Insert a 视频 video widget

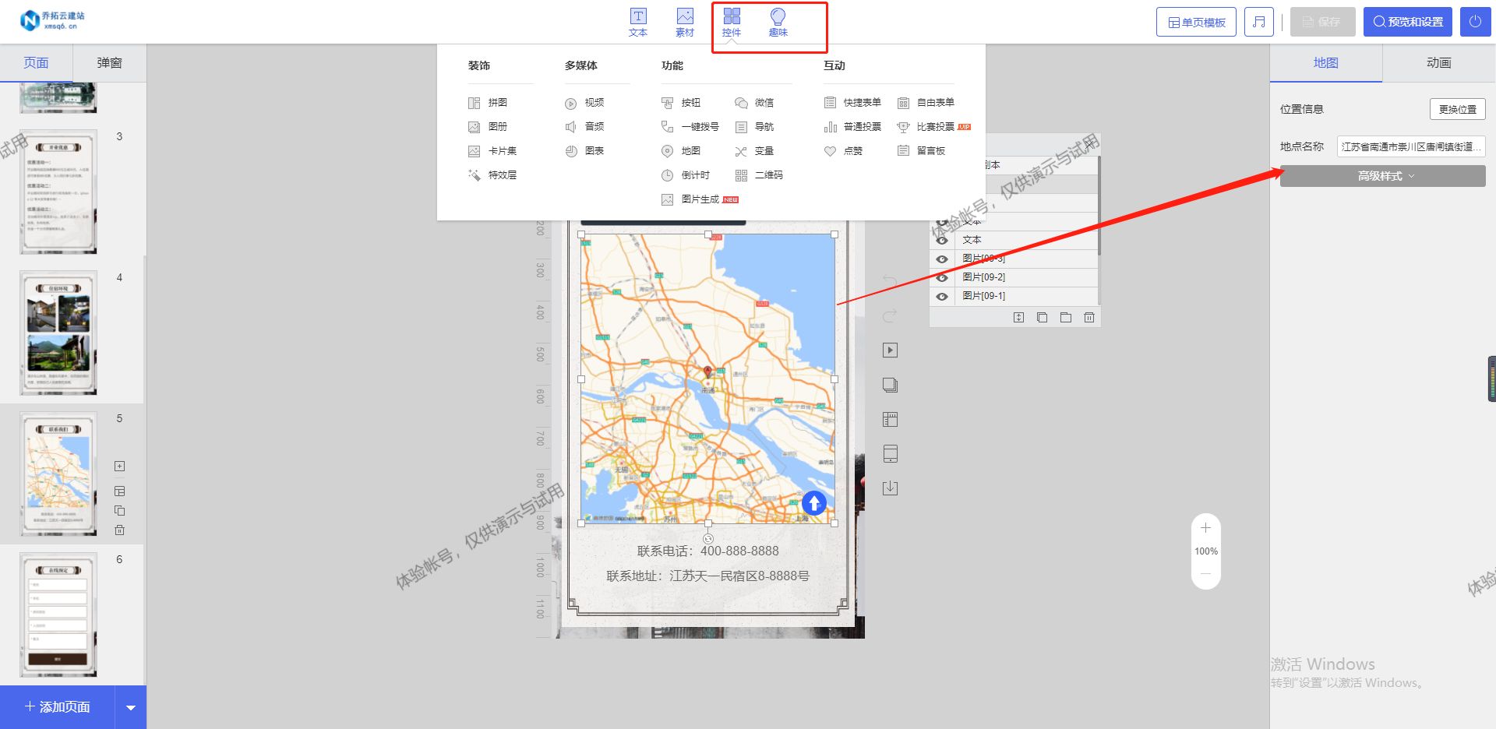tap(584, 103)
